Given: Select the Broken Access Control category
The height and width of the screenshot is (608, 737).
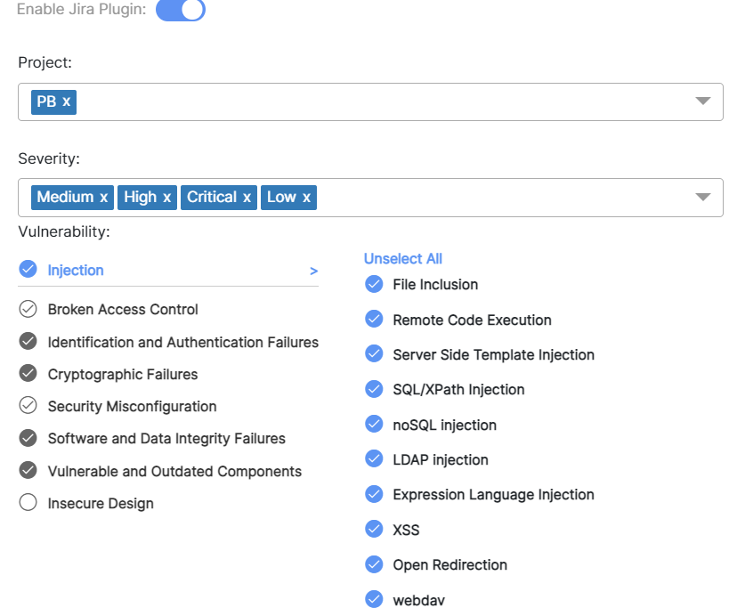Looking at the screenshot, I should [123, 310].
